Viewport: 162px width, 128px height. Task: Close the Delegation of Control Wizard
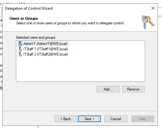click(153, 8)
